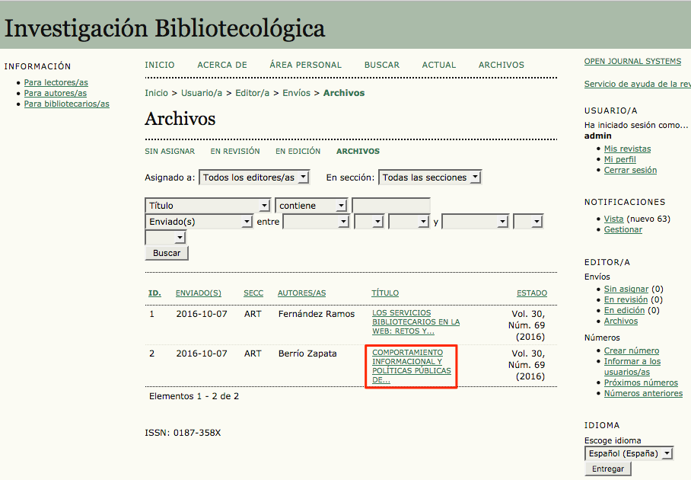Viewport: 691px width, 480px height.
Task: Open the 'Español (España)' language dropdown
Action: click(x=629, y=453)
